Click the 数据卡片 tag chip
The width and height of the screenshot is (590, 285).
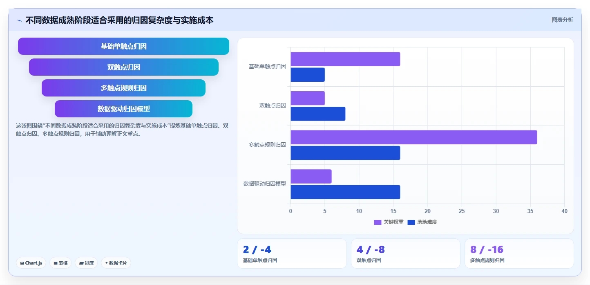tap(116, 263)
